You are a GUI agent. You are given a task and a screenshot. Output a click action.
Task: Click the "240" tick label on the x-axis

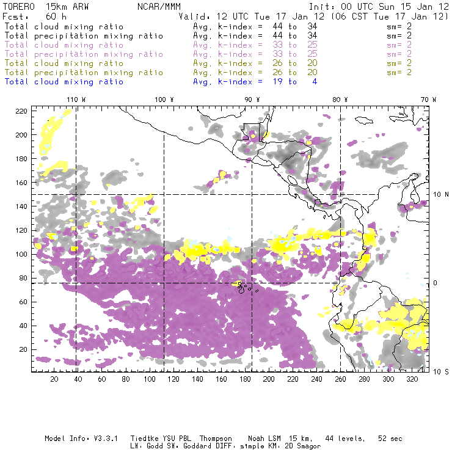click(x=316, y=379)
